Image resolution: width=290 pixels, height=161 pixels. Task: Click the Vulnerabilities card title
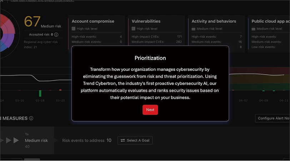(146, 21)
